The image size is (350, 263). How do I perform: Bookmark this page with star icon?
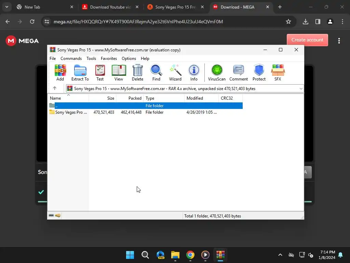(x=288, y=22)
